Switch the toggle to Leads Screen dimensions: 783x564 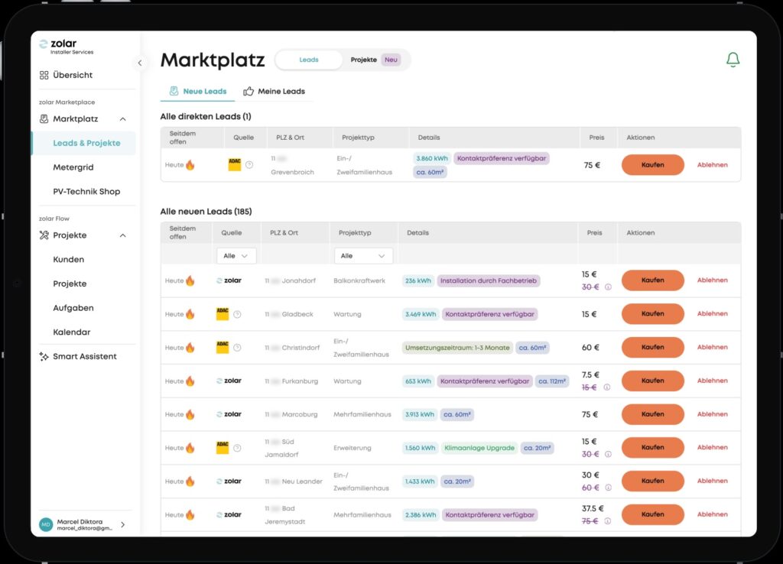(x=309, y=60)
